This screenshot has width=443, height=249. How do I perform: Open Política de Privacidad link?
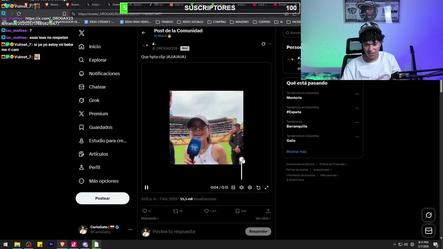point(332,164)
